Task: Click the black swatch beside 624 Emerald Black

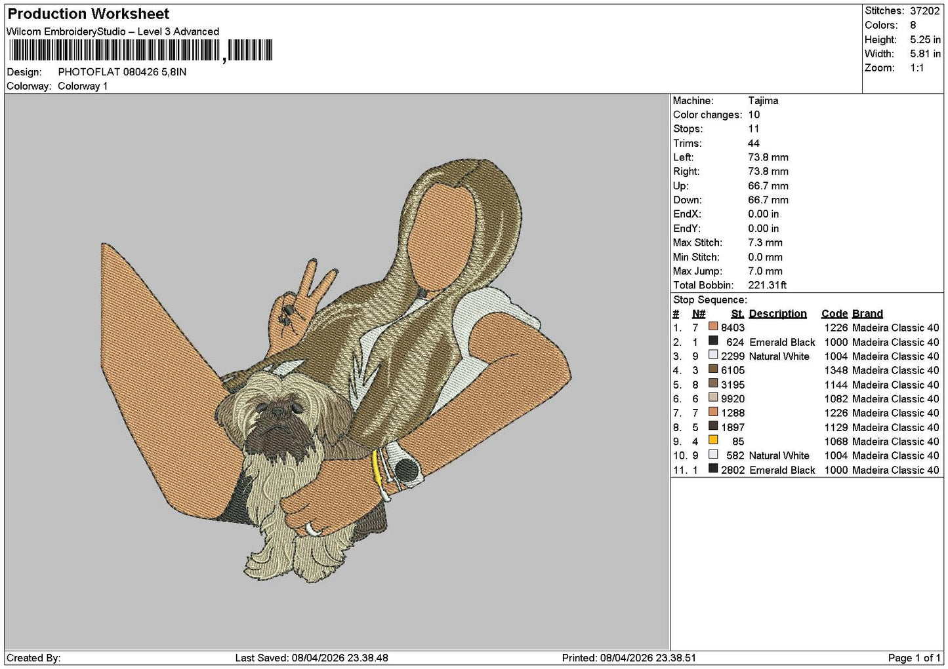Action: (713, 341)
